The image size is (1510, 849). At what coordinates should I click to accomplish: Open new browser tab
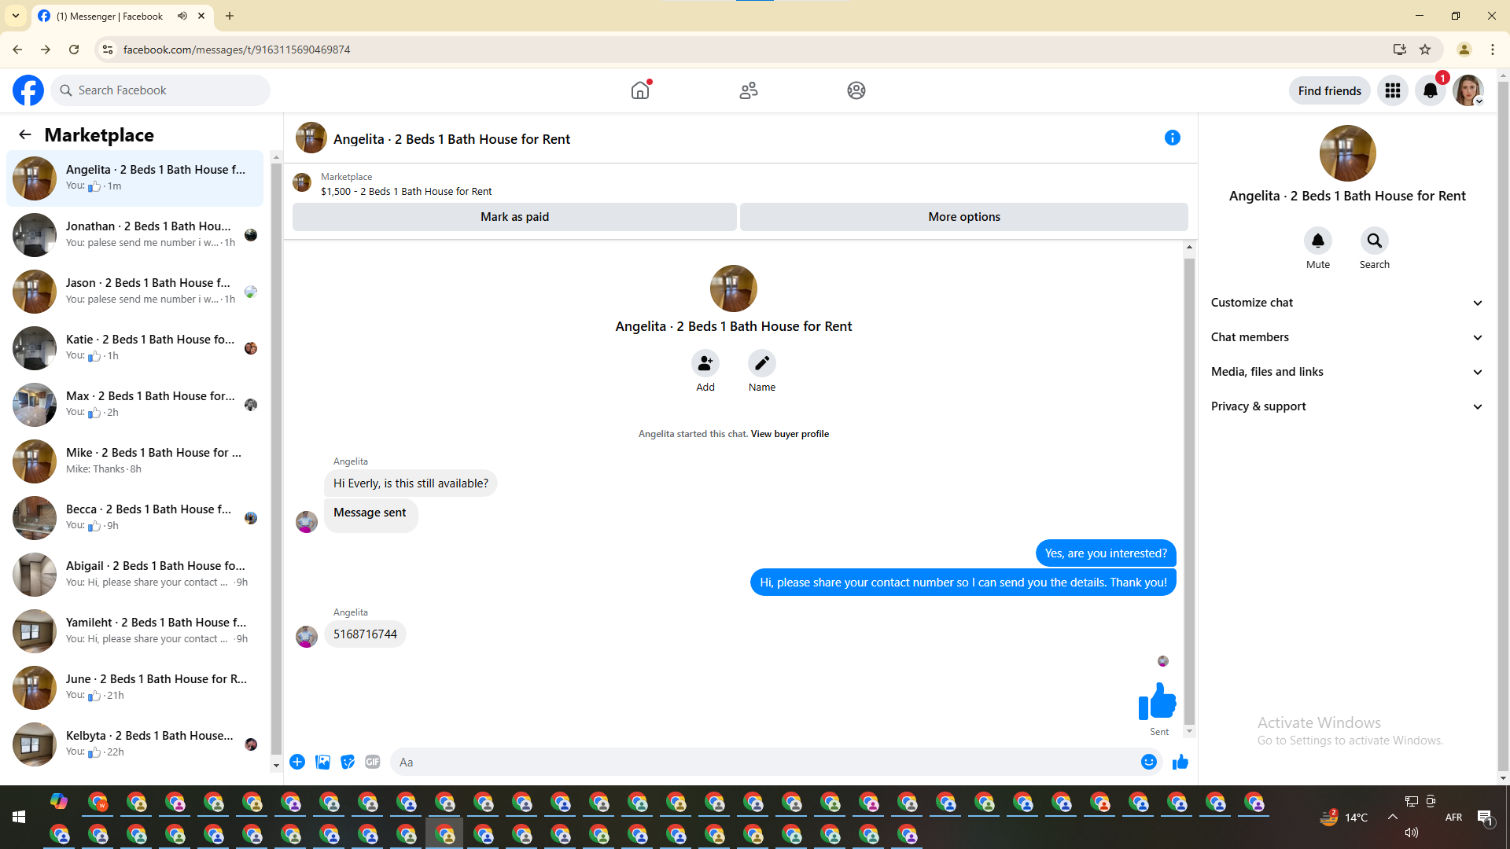tap(230, 16)
